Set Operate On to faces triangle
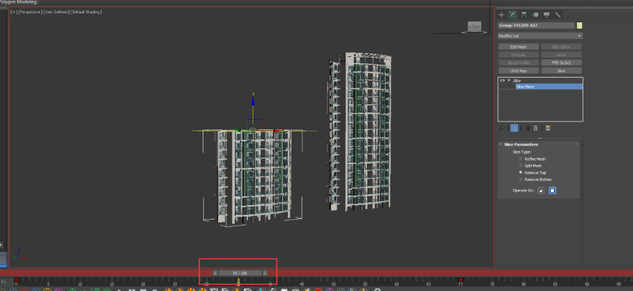 click(x=541, y=190)
